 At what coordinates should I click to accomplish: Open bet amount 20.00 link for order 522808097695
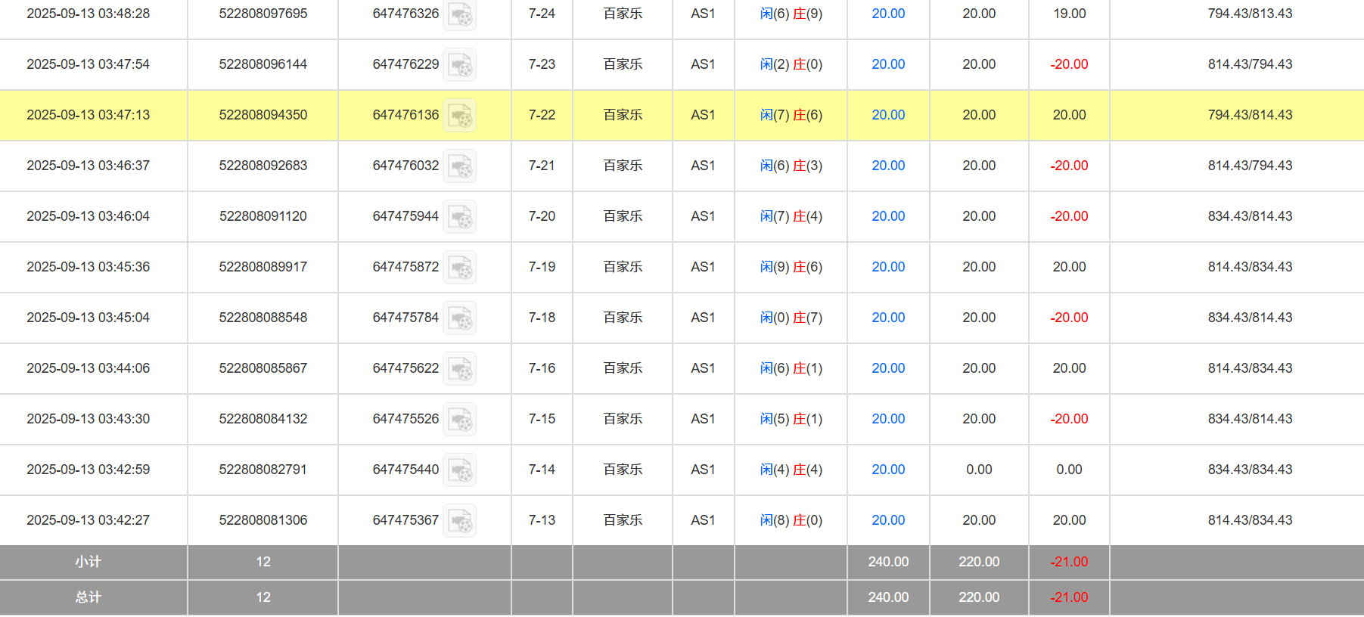(888, 14)
